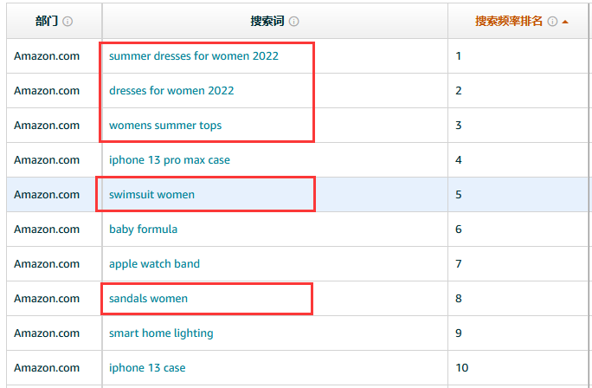This screenshot has width=592, height=388.
Task: Click Amazon.com cell in swimsuit women row
Action: tap(54, 195)
